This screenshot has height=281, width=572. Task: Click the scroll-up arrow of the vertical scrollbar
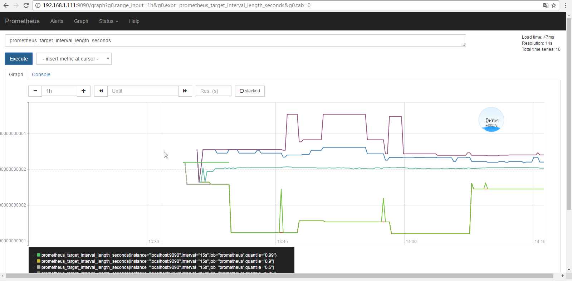[569, 15]
